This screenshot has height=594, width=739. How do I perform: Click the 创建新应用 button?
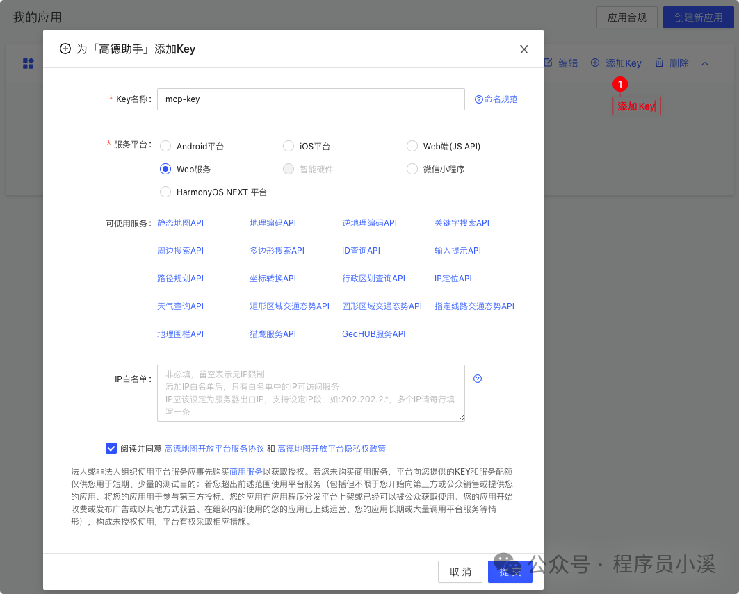[698, 17]
